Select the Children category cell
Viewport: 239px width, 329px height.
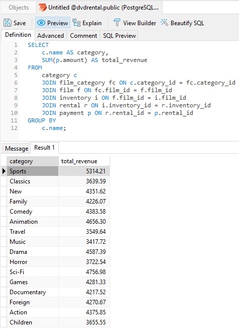33,322
